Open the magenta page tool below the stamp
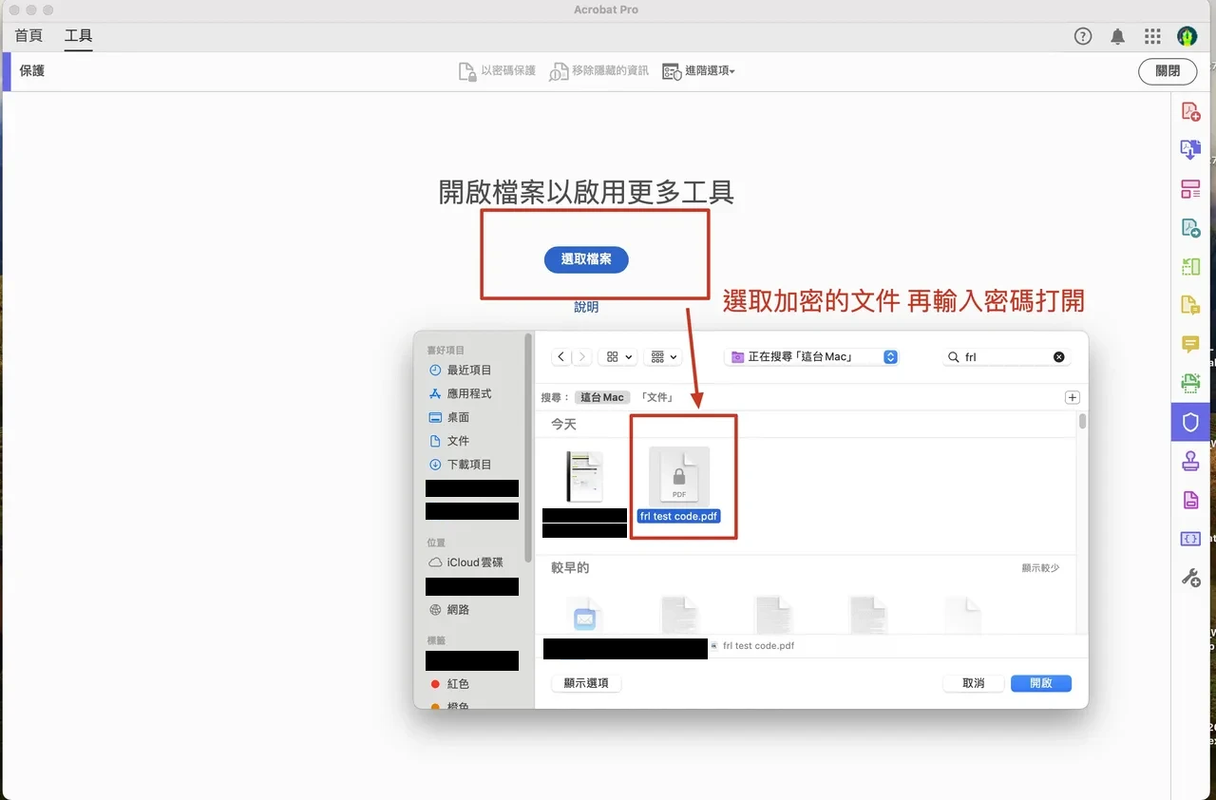This screenshot has height=800, width=1216. click(x=1190, y=500)
